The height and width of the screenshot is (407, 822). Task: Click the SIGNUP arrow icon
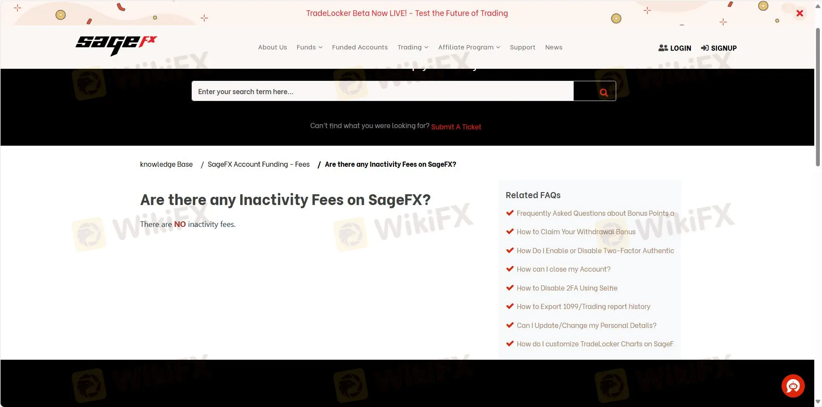click(704, 48)
